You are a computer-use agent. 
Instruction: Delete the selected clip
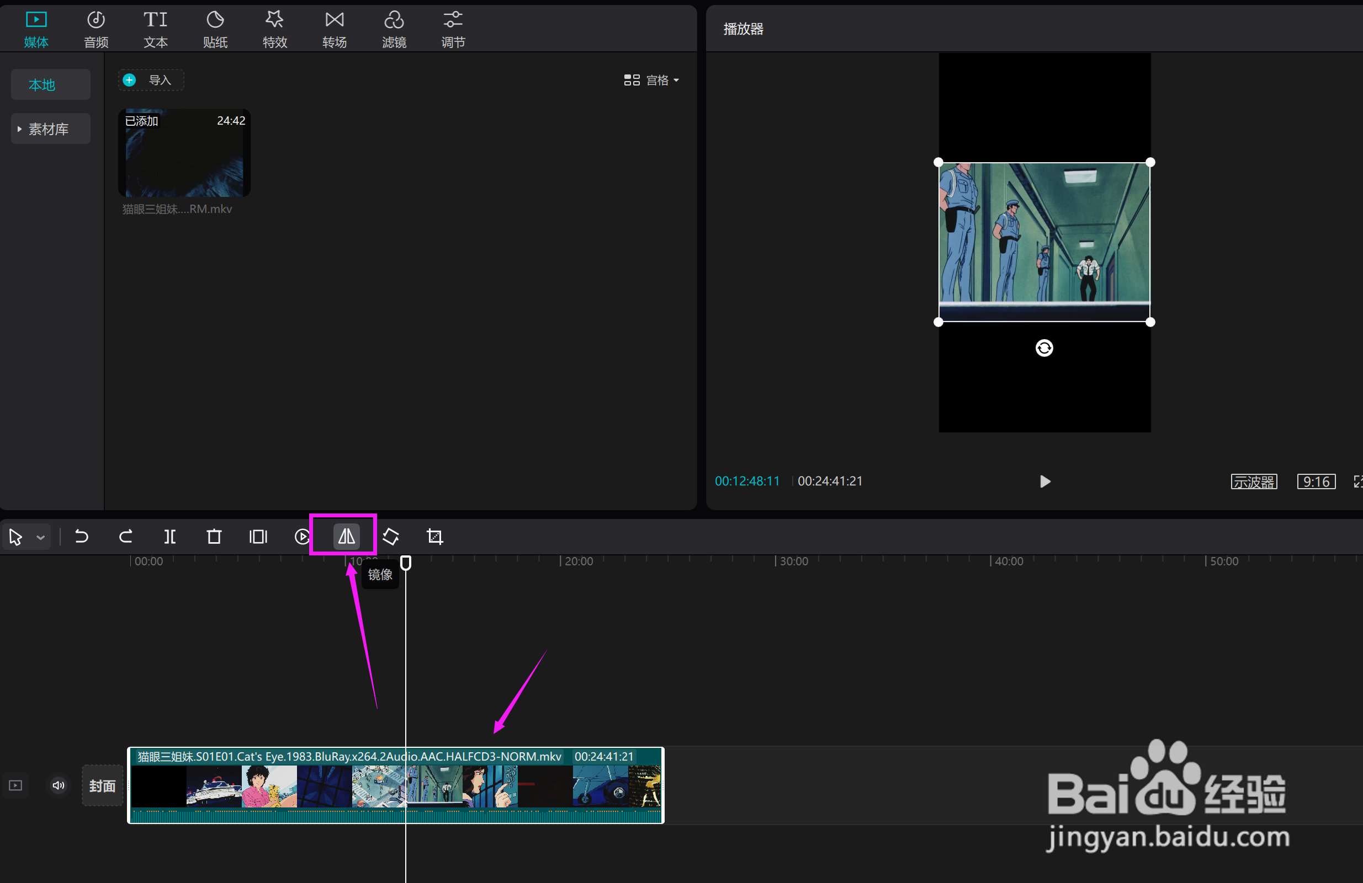[x=214, y=537]
